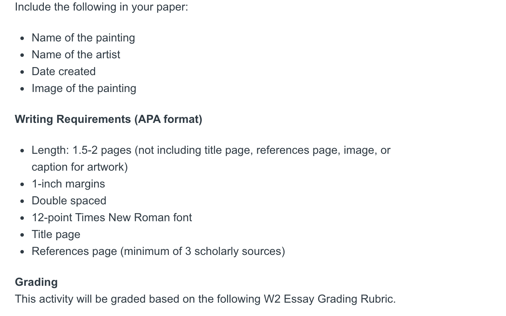The width and height of the screenshot is (506, 316).
Task: Click the 'References page' requirement item
Action: [158, 251]
